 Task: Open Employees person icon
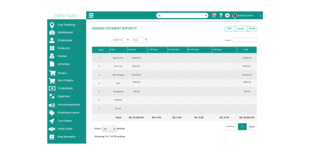point(52,40)
